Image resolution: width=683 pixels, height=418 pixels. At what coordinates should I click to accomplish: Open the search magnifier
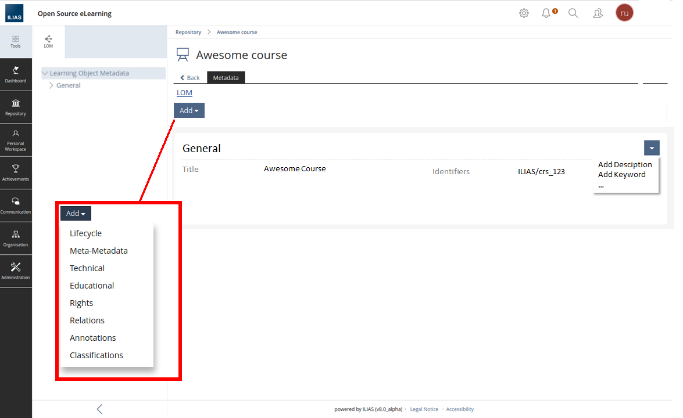(573, 13)
